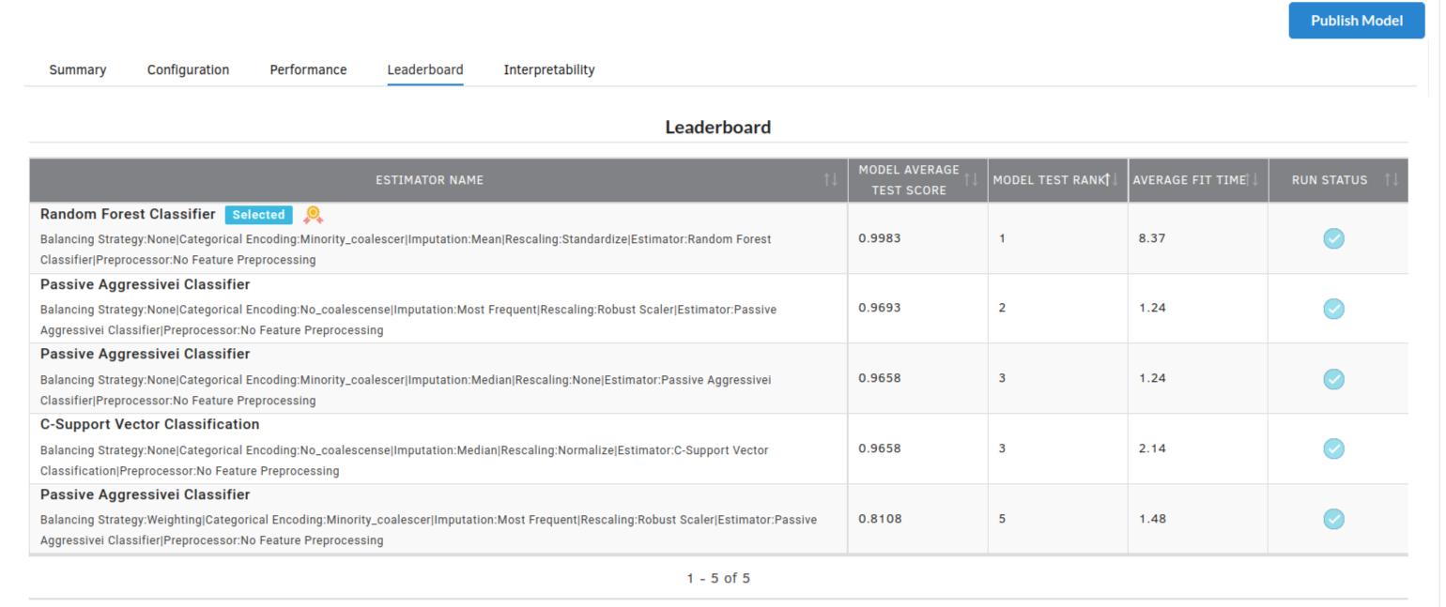
Task: Click the 8.37 average fit time value
Action: point(1152,238)
